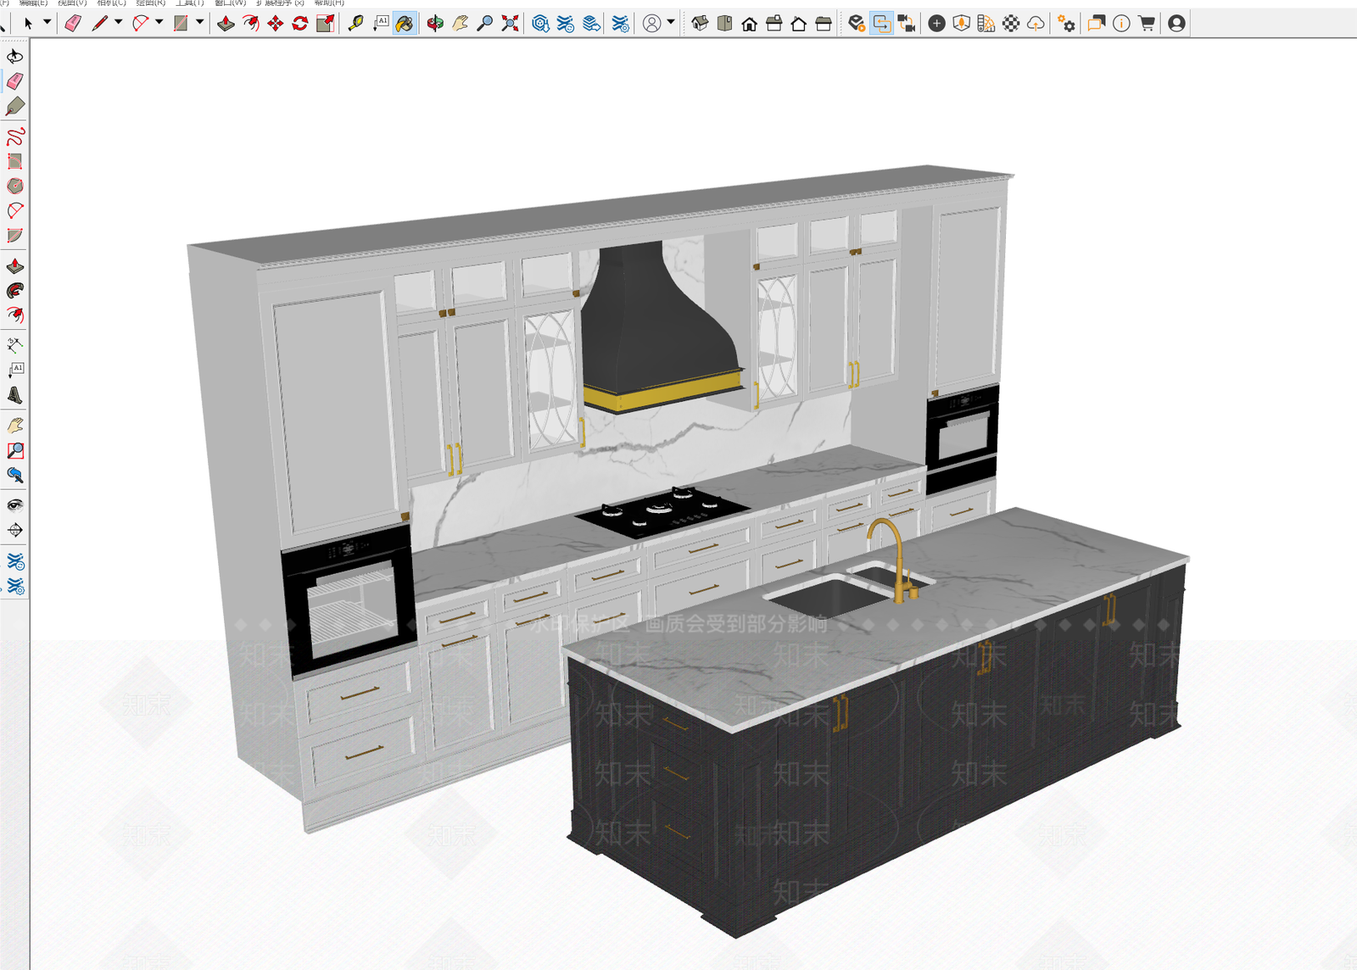1357x970 pixels.
Task: Expand the Shape tool dropdown arrow
Action: (199, 23)
